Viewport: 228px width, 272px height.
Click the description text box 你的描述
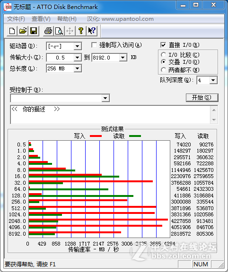110,114
